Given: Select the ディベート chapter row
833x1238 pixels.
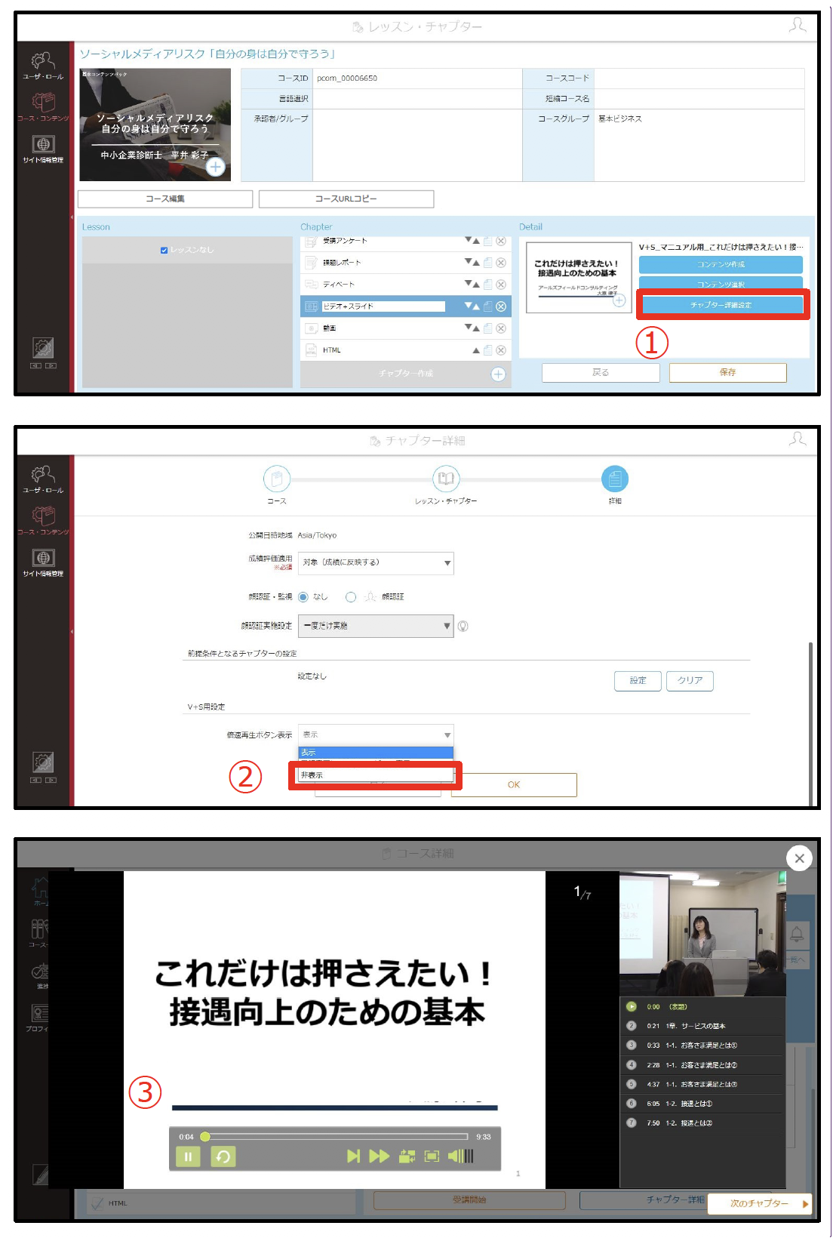Looking at the screenshot, I should (406, 285).
